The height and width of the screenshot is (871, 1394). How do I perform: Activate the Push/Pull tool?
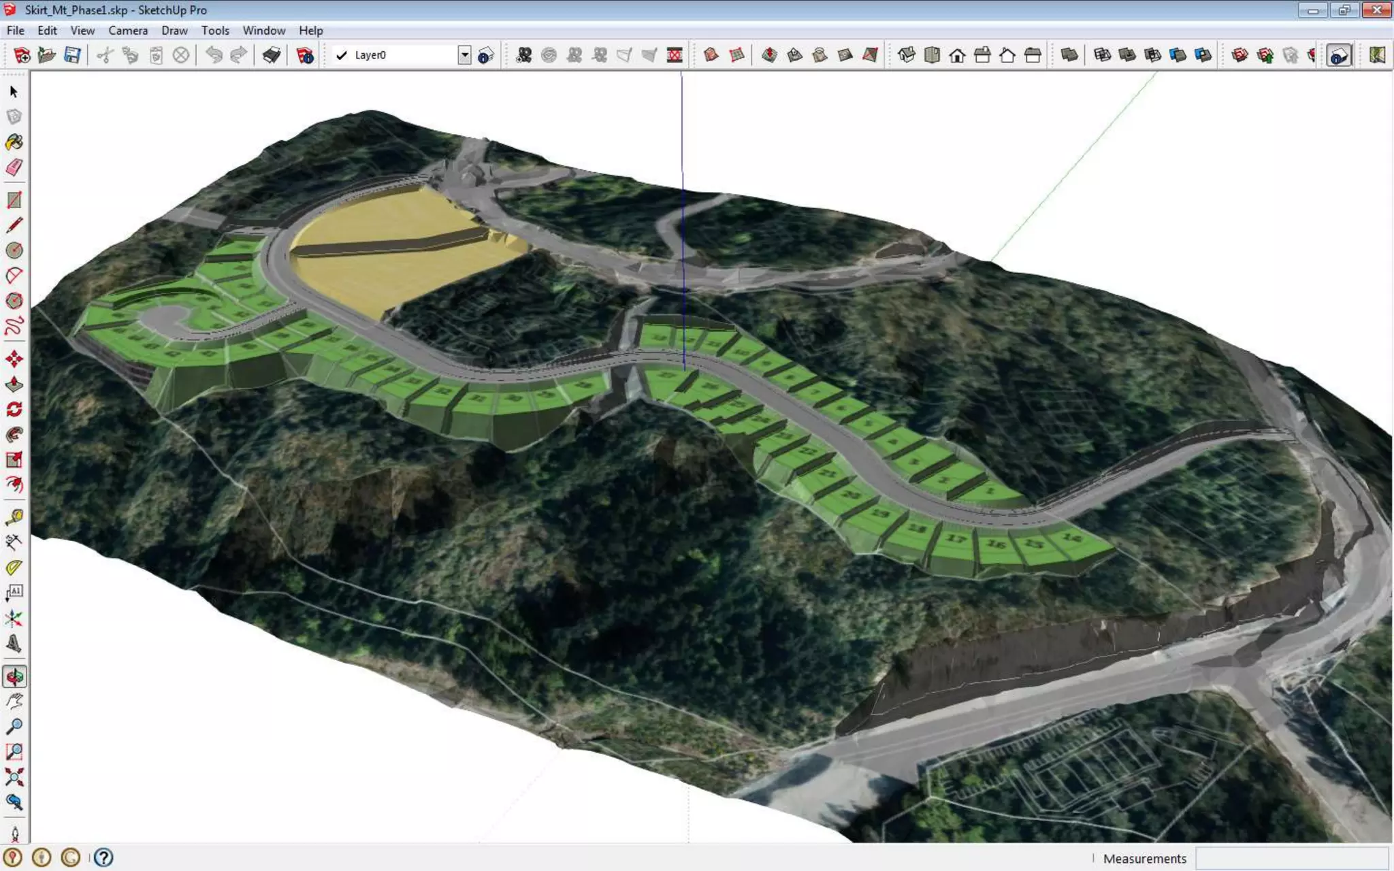(x=14, y=384)
